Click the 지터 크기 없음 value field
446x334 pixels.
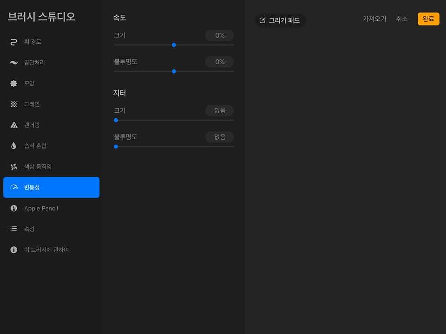(220, 111)
